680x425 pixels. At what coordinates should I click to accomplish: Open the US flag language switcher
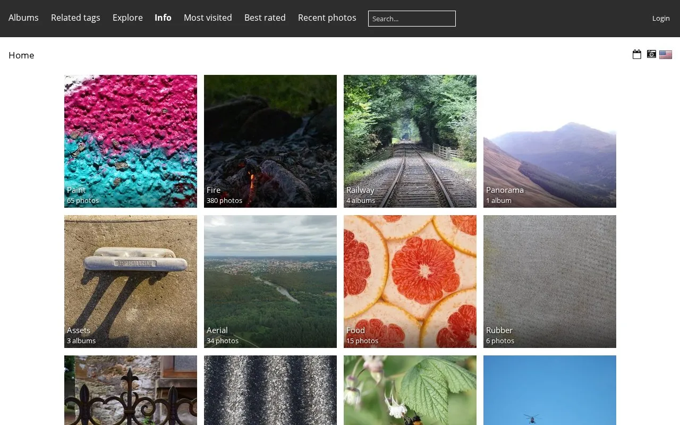[x=666, y=54]
